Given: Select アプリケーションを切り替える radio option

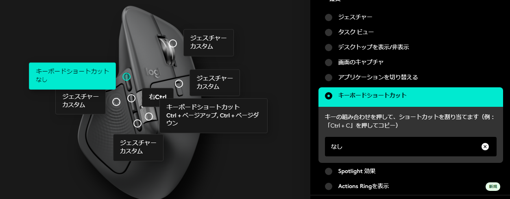Looking at the screenshot, I should click(x=329, y=77).
